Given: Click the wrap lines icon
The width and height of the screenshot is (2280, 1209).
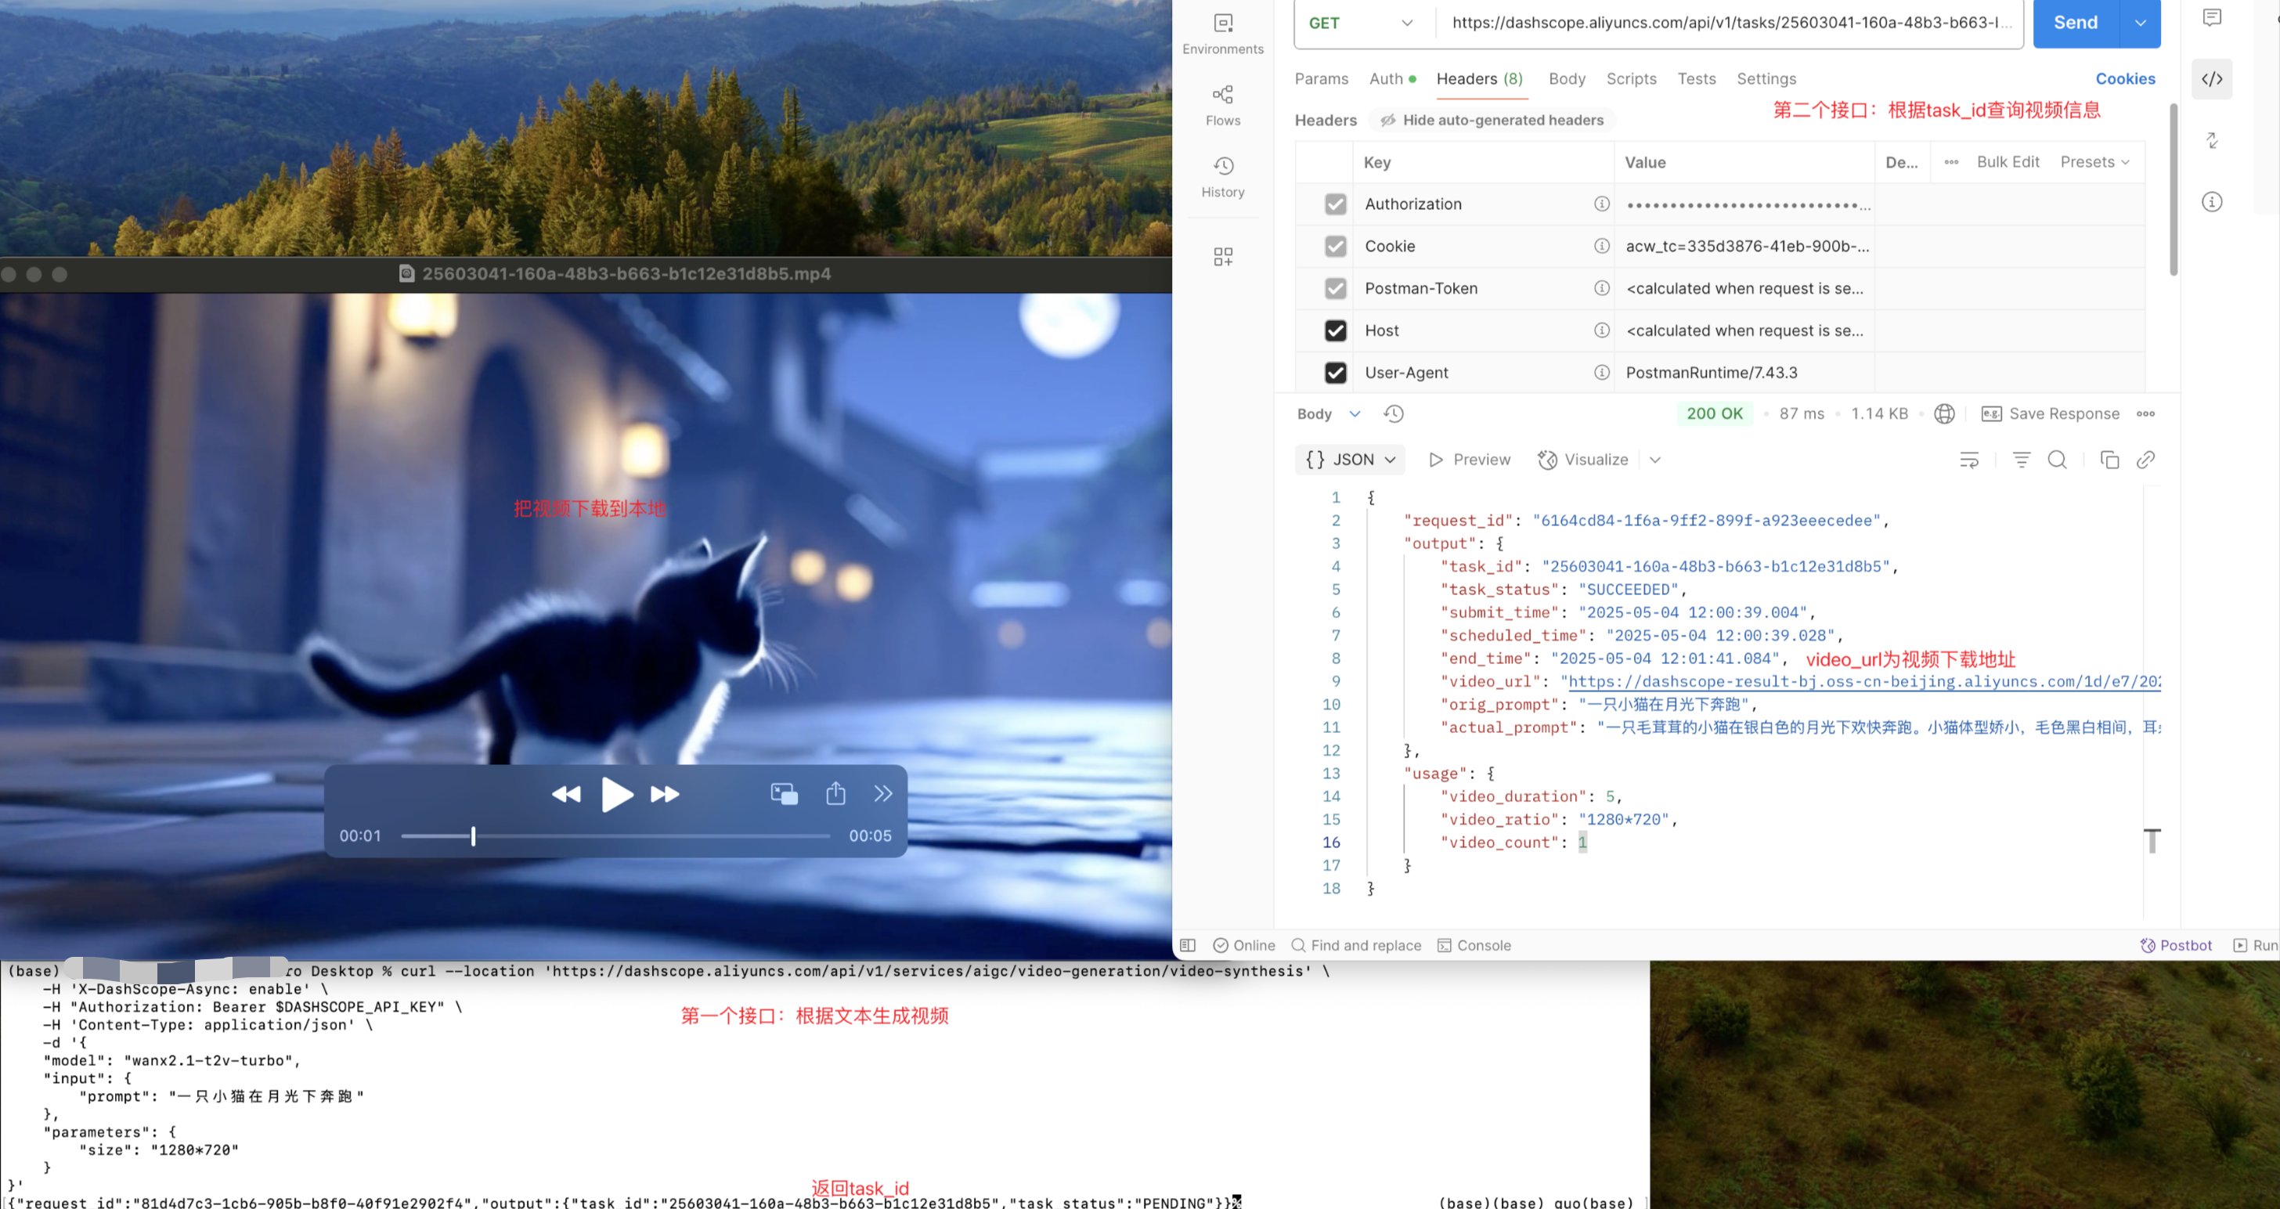Looking at the screenshot, I should (1968, 460).
